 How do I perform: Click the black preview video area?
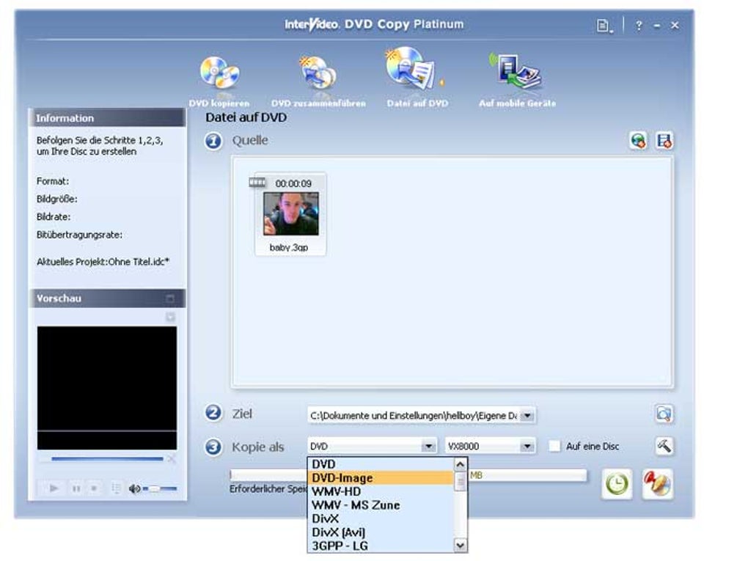(107, 388)
